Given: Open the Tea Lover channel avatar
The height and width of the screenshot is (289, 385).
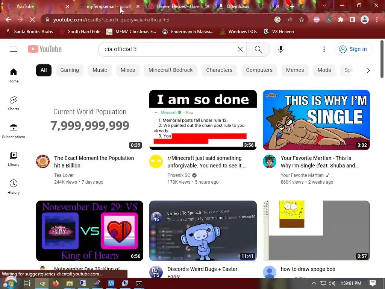Looking at the screenshot, I should (43, 161).
